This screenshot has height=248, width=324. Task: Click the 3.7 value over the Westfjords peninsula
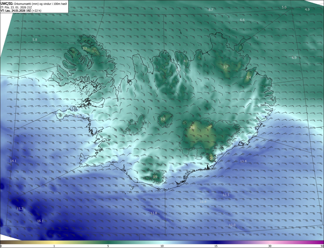tap(85, 48)
